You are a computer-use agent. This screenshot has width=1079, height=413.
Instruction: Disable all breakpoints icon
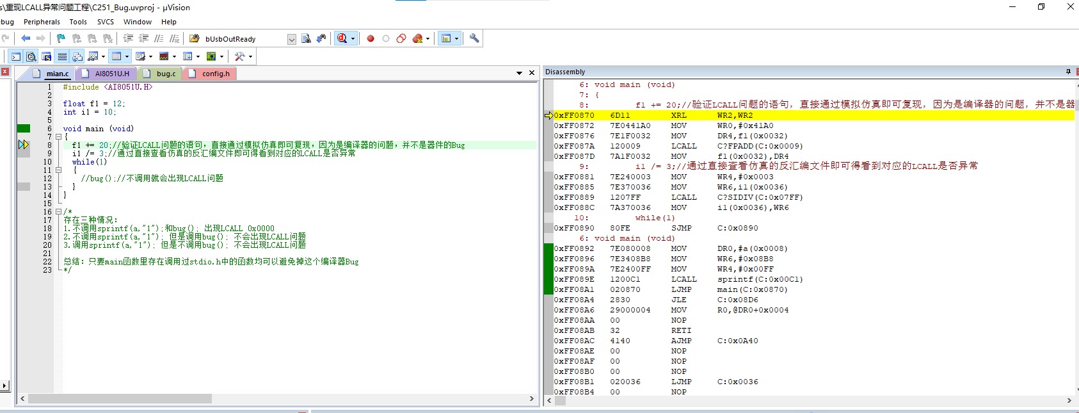click(x=401, y=38)
